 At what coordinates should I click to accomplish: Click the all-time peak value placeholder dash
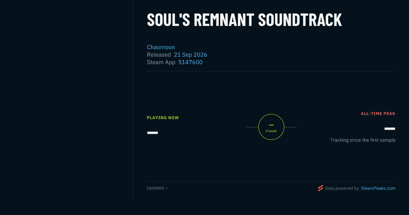(x=390, y=129)
